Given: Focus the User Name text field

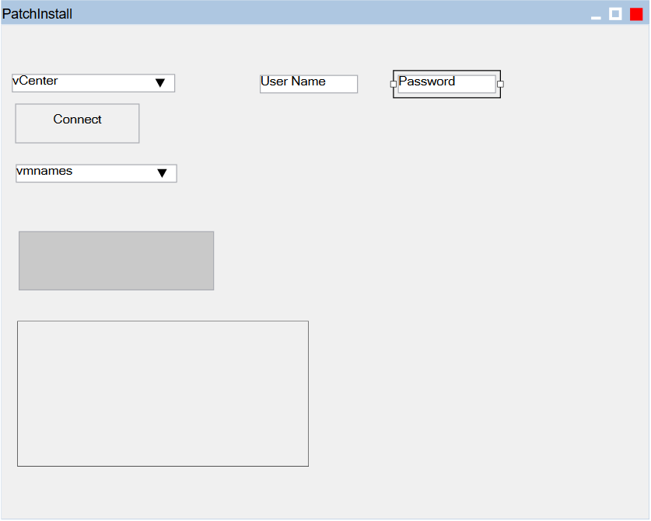Looking at the screenshot, I should click(x=309, y=84).
